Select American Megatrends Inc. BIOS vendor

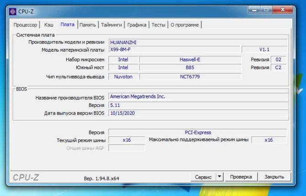(198, 96)
